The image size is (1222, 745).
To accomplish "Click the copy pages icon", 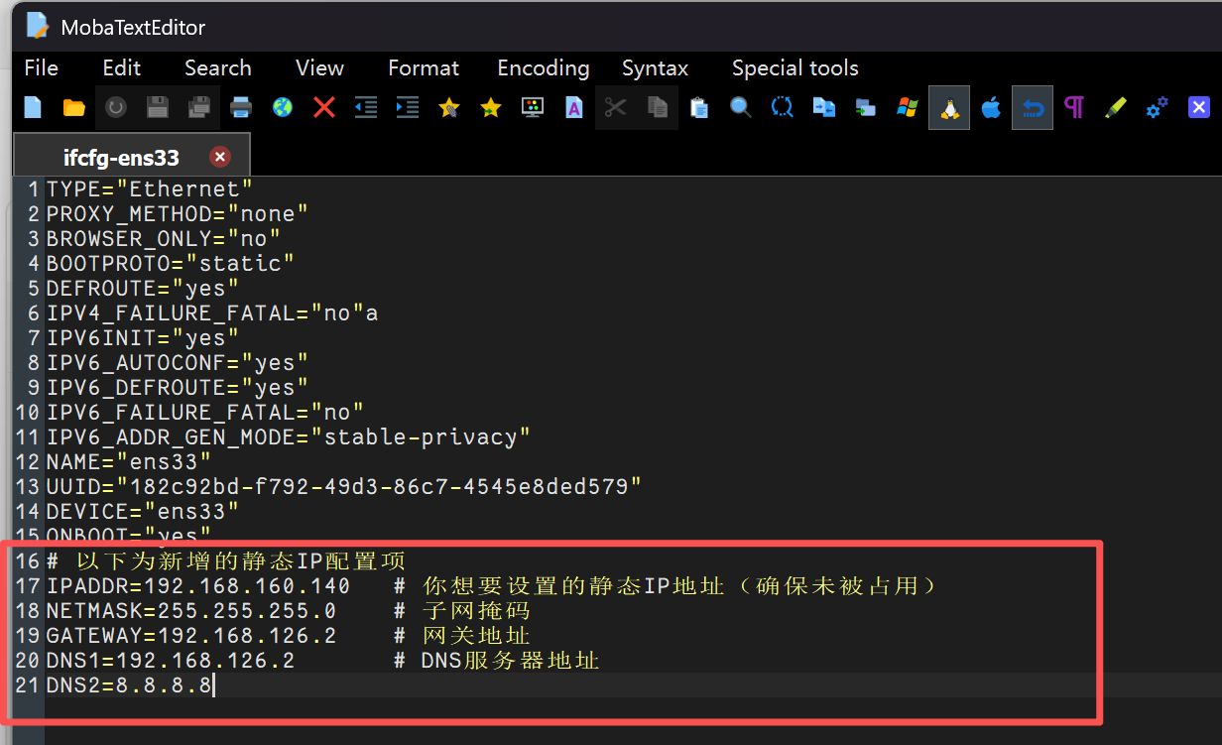I will [658, 107].
